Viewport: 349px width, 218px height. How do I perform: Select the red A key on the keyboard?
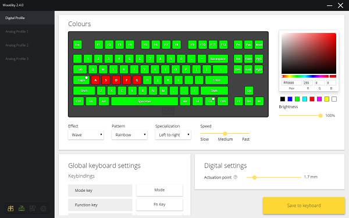(95, 80)
